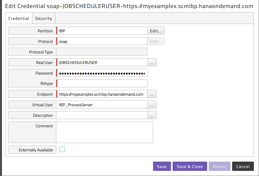Click into the Password field
The width and height of the screenshot is (259, 176).
102,73
